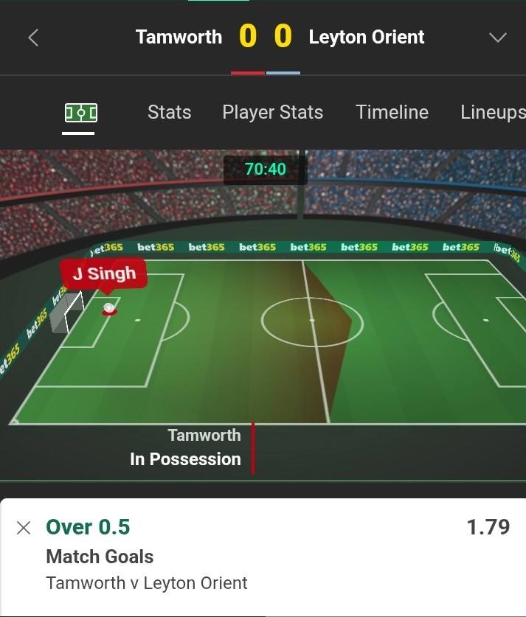Viewport: 526px width, 617px height.
Task: Click the Leyton Orient team name
Action: [x=366, y=38]
